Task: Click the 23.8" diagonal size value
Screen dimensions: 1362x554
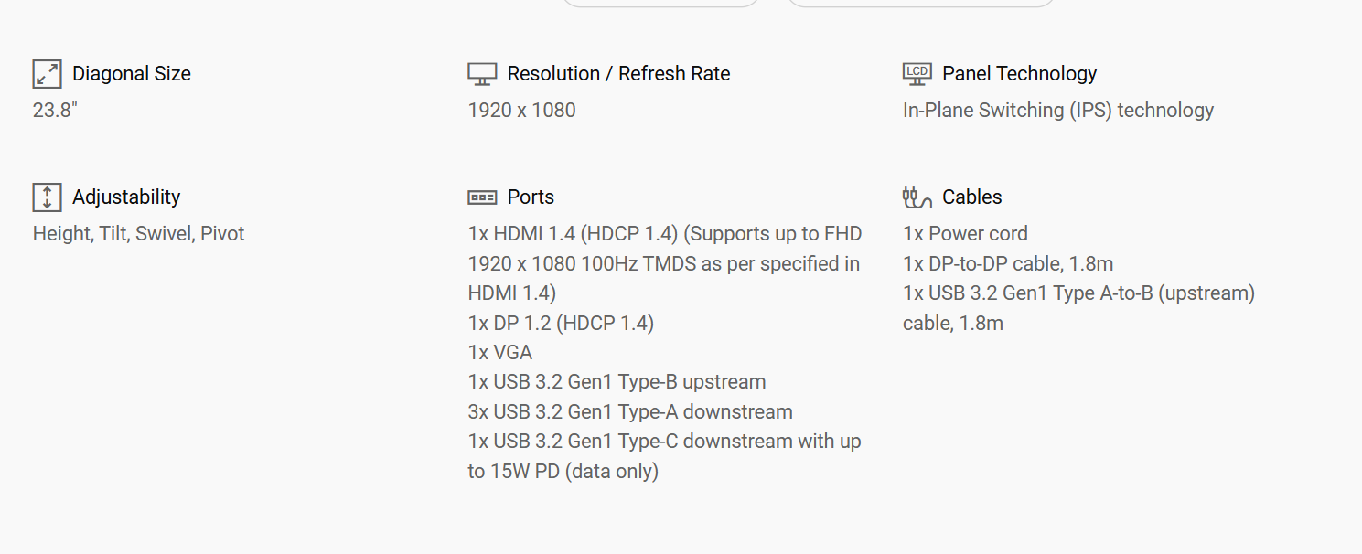Action: tap(56, 111)
